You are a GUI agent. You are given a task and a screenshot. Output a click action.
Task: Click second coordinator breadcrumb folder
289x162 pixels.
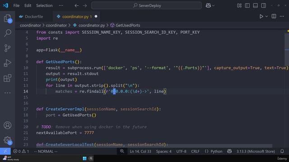[56, 25]
